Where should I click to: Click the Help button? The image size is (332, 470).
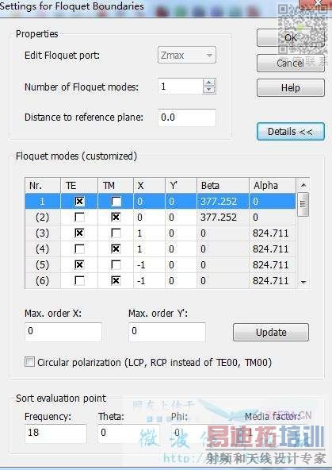[x=291, y=88]
